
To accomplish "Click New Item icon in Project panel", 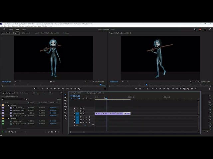I will point(56,132).
